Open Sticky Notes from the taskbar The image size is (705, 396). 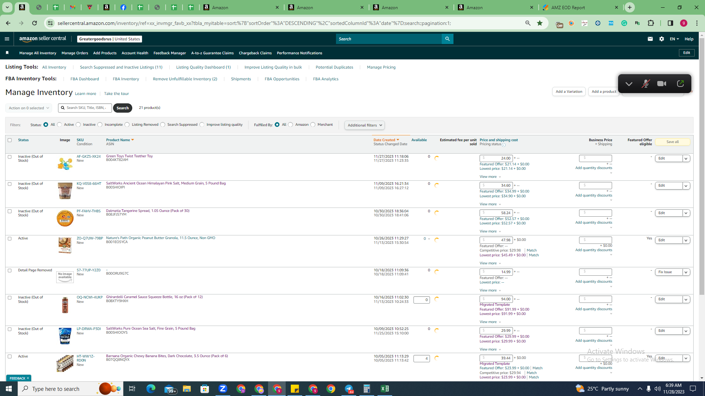click(295, 389)
